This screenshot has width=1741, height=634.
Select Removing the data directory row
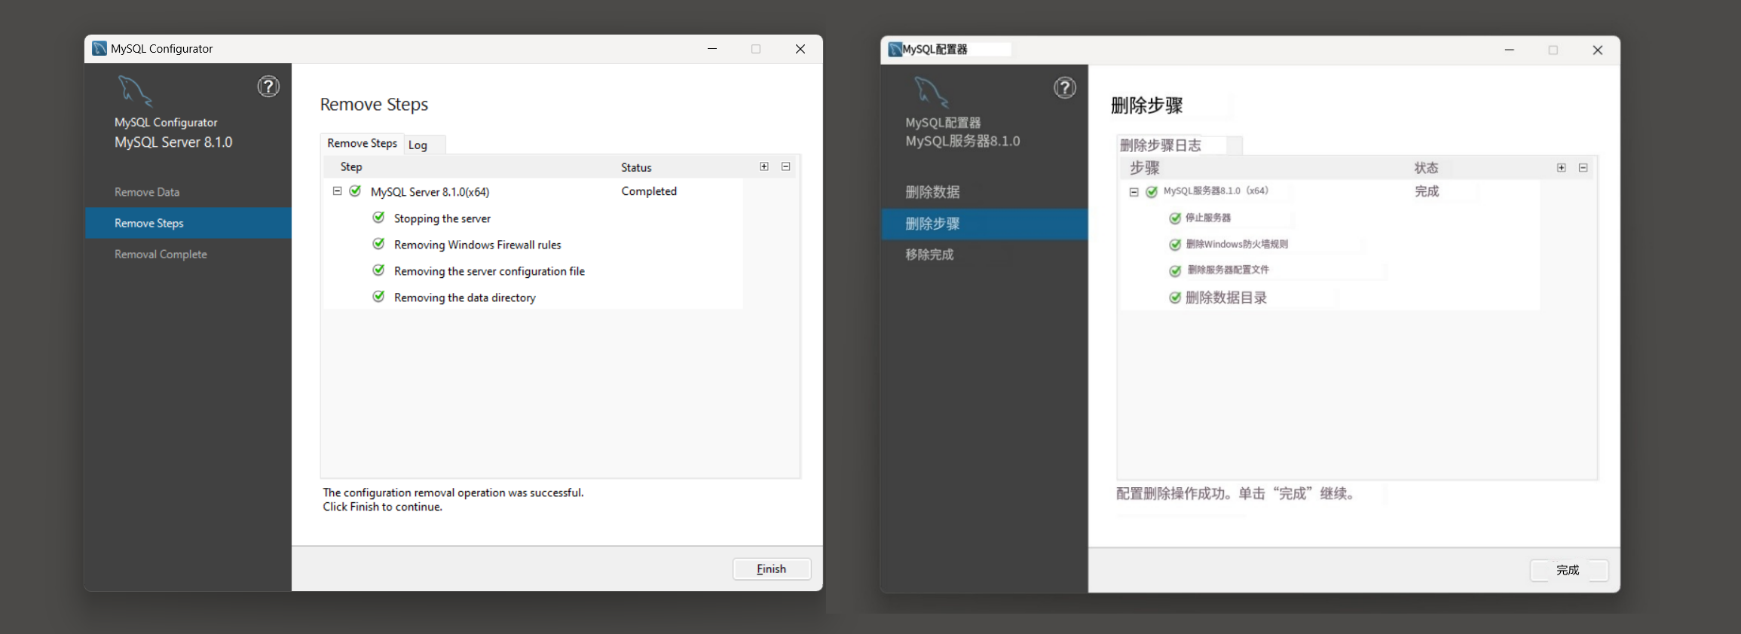coord(464,297)
